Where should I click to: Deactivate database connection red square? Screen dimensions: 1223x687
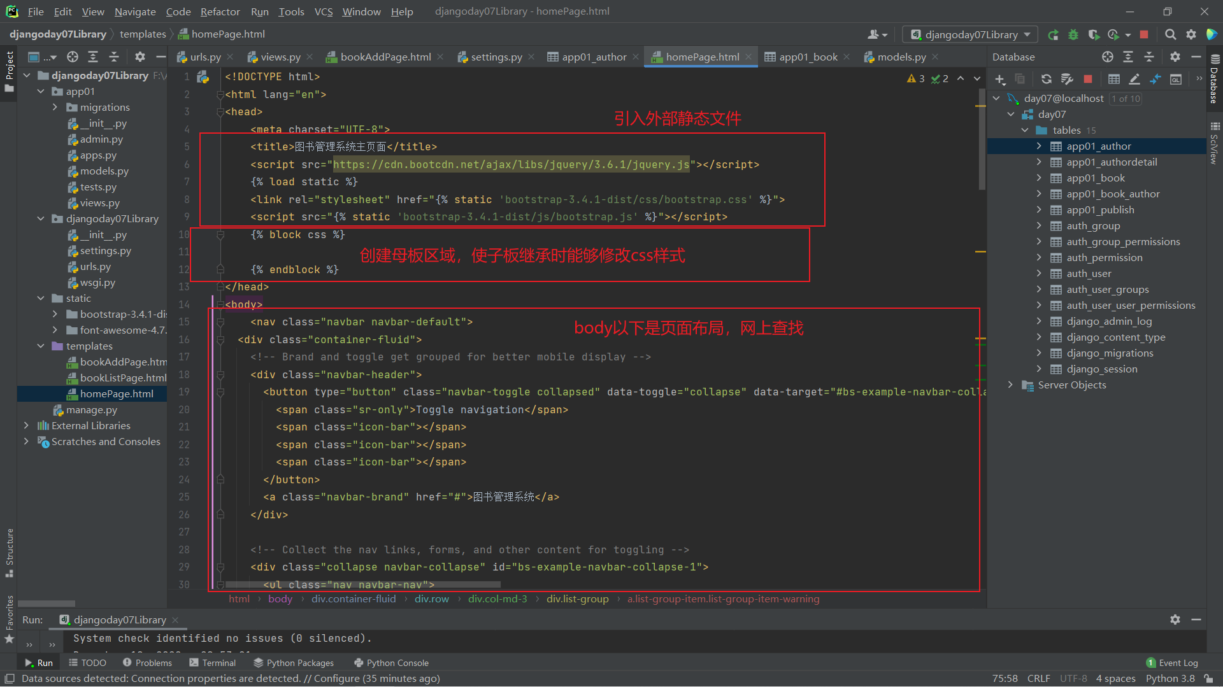[1088, 80]
